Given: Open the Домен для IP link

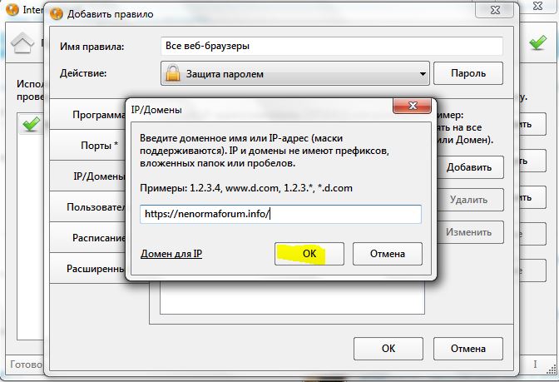Looking at the screenshot, I should [171, 254].
